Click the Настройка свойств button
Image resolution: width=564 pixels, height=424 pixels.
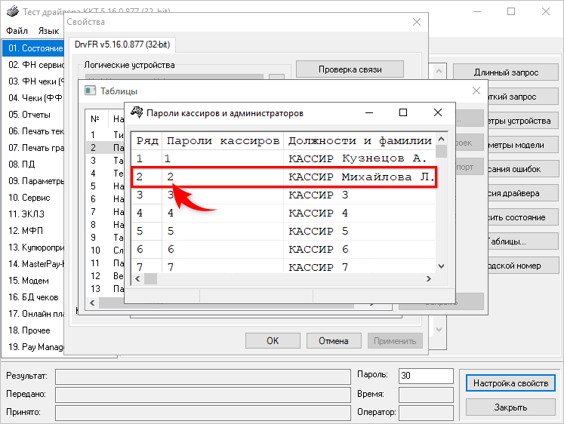click(x=510, y=383)
